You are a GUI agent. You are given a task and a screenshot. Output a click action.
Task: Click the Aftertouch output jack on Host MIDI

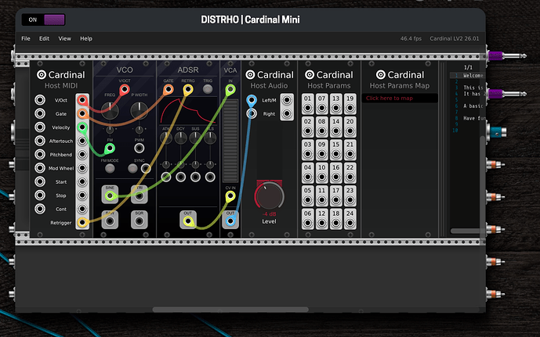click(x=82, y=141)
